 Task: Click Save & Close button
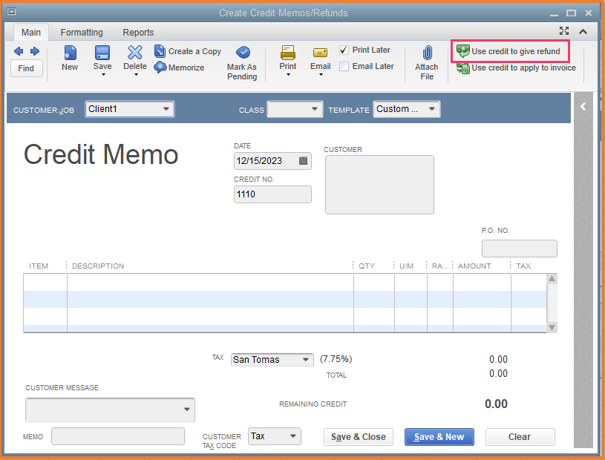point(359,437)
